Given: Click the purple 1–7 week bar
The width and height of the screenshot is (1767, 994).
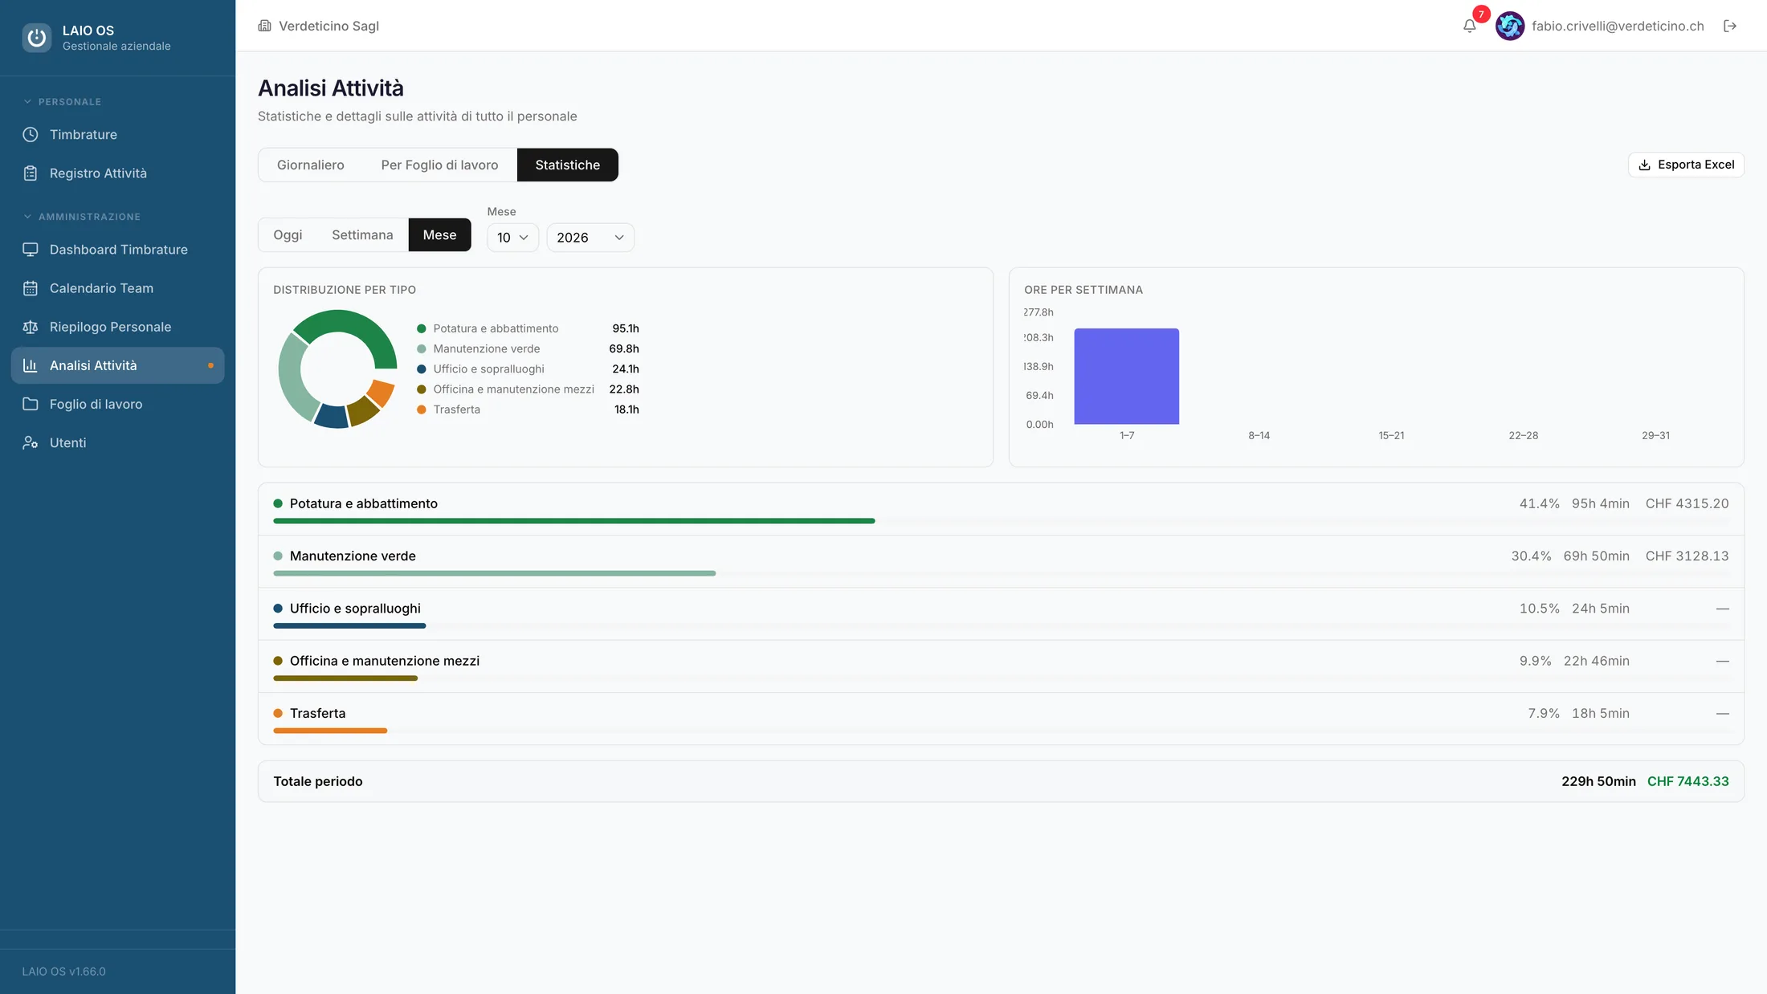Looking at the screenshot, I should pyautogui.click(x=1127, y=376).
